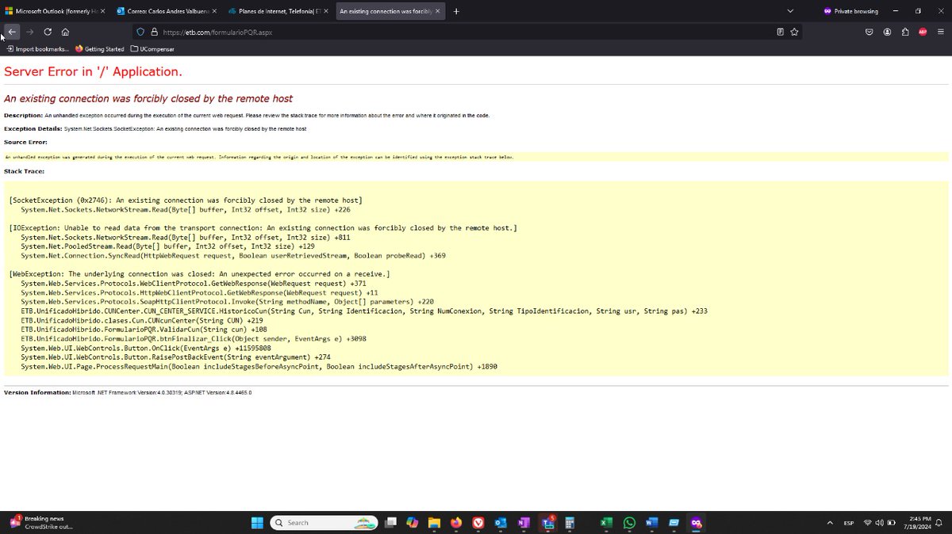This screenshot has height=534, width=952.
Task: Close the active error page tab
Action: (x=437, y=11)
